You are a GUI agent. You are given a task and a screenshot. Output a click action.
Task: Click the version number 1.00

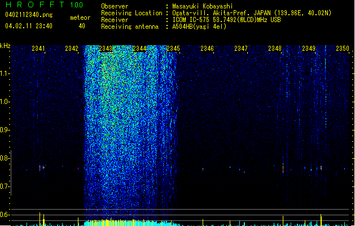76,5
